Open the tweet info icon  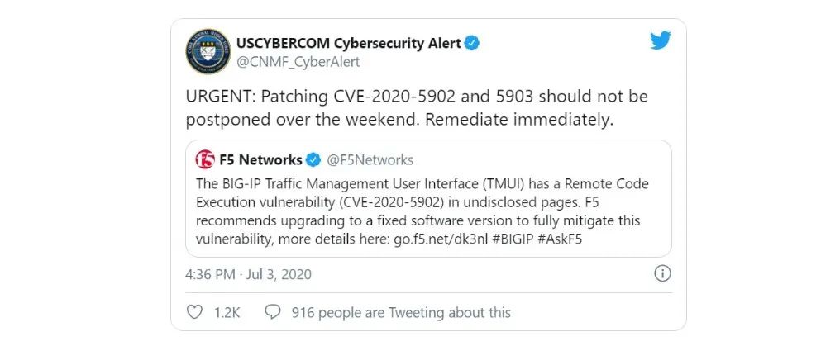662,273
